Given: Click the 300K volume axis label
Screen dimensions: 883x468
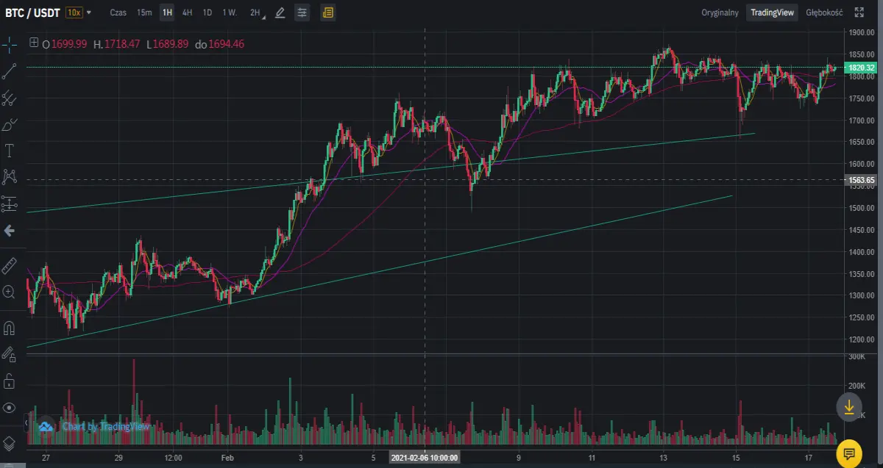Looking at the screenshot, I should coord(855,357).
